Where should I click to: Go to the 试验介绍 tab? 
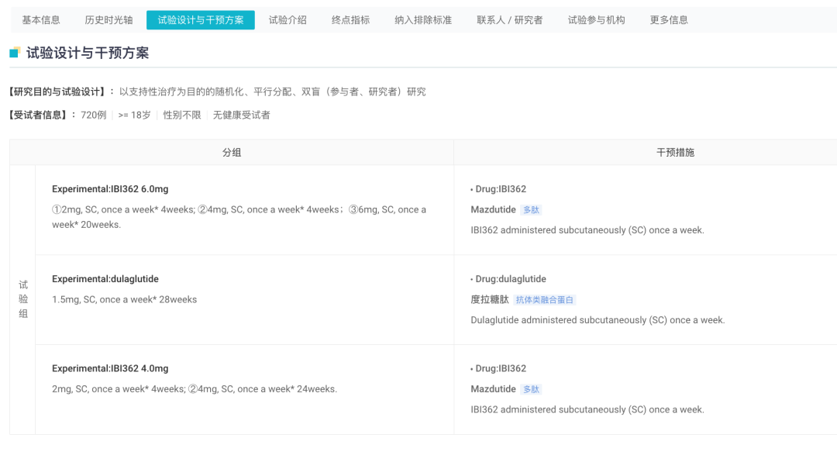288,20
